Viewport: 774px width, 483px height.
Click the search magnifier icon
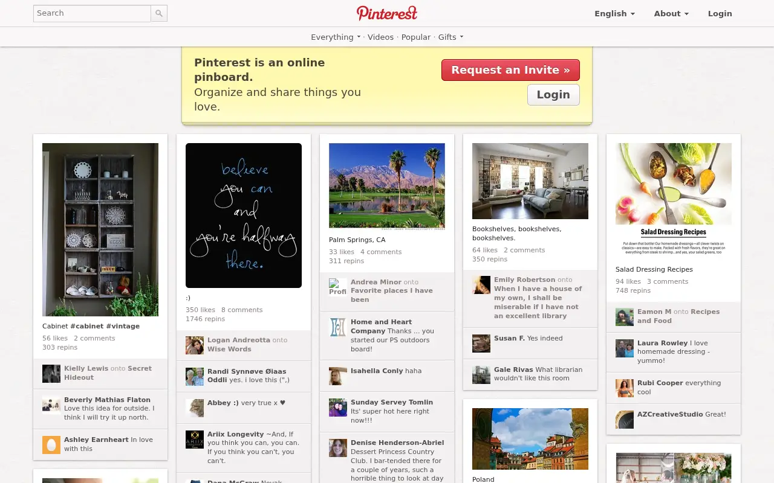pyautogui.click(x=159, y=13)
